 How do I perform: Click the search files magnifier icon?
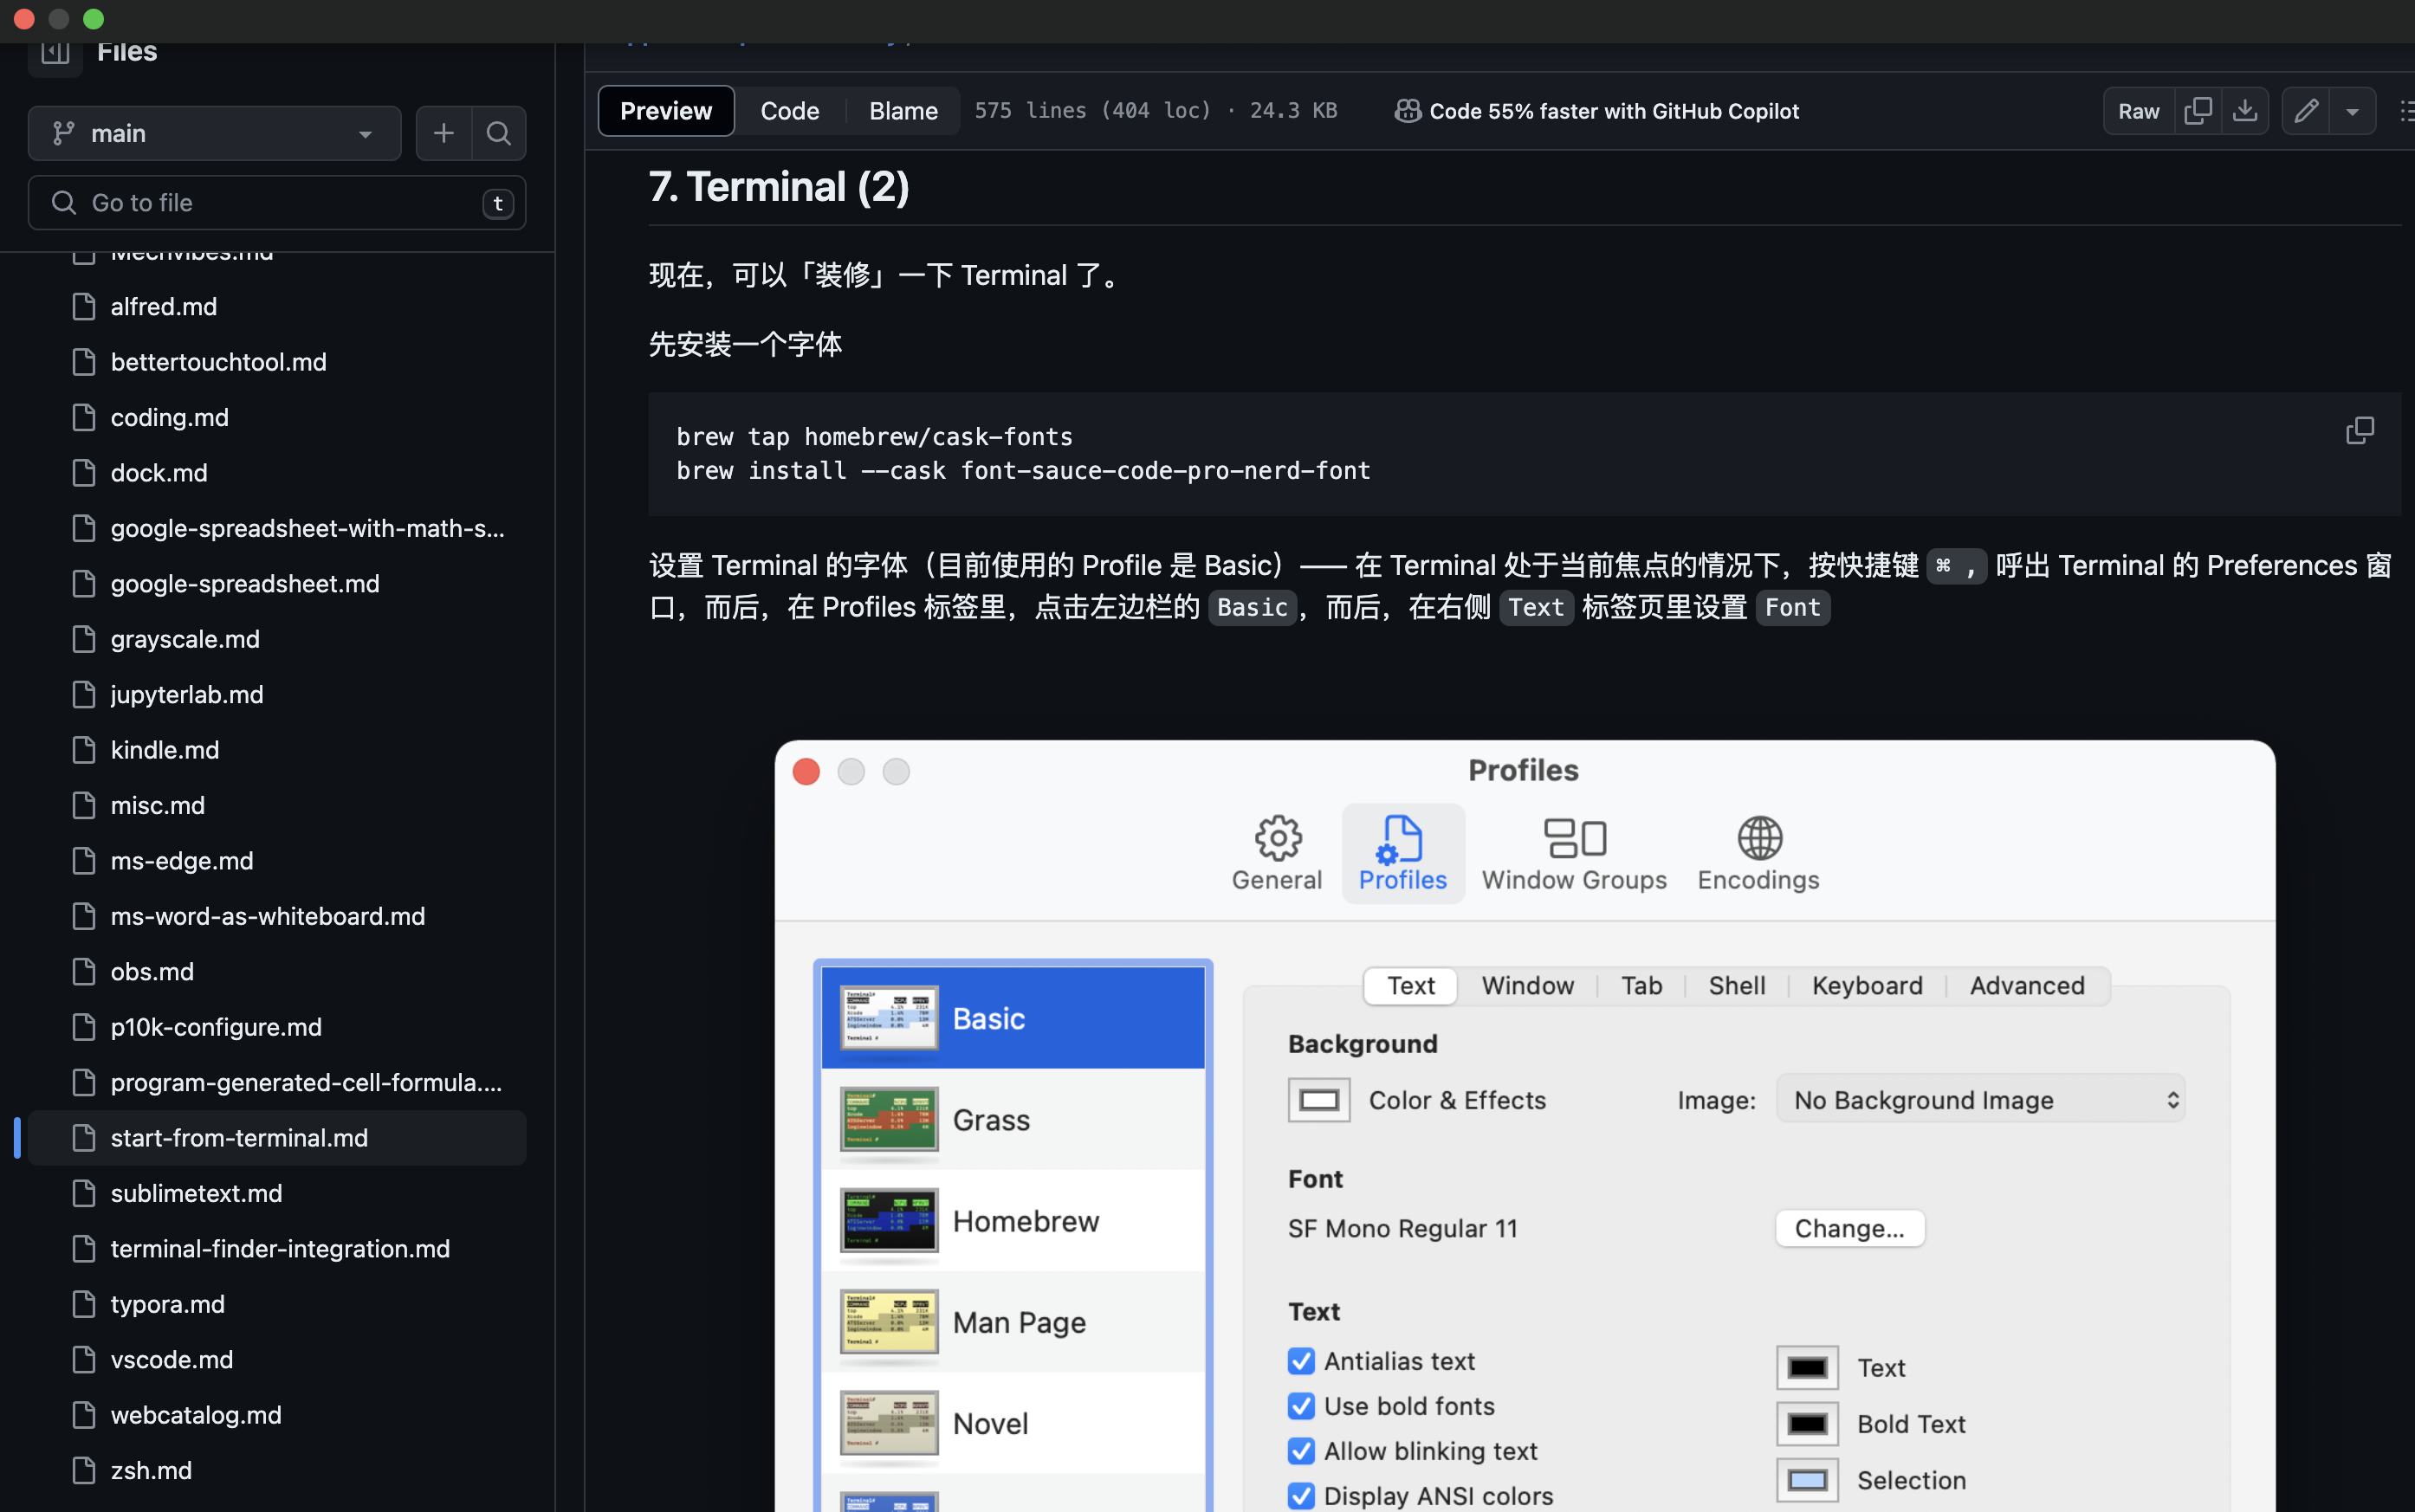(x=498, y=133)
